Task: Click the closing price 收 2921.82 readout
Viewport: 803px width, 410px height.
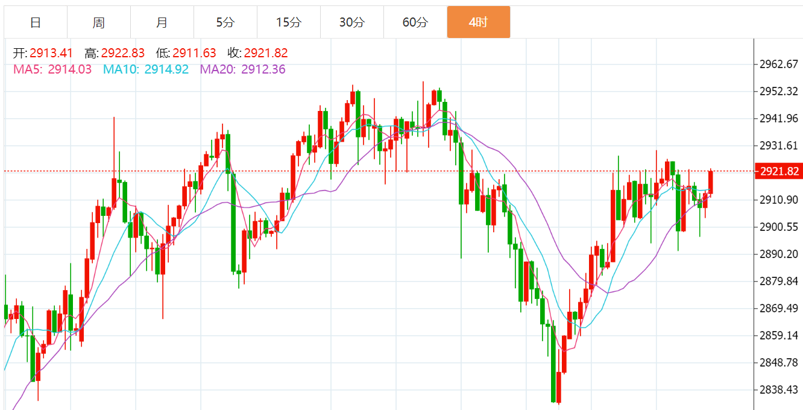Action: 257,54
